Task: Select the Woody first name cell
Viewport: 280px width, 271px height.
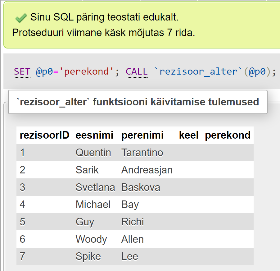Action: (x=91, y=239)
